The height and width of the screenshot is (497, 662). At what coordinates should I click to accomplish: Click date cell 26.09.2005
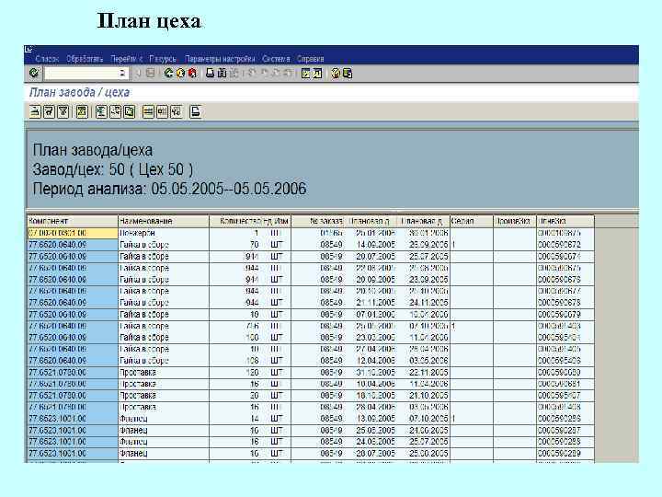click(423, 245)
